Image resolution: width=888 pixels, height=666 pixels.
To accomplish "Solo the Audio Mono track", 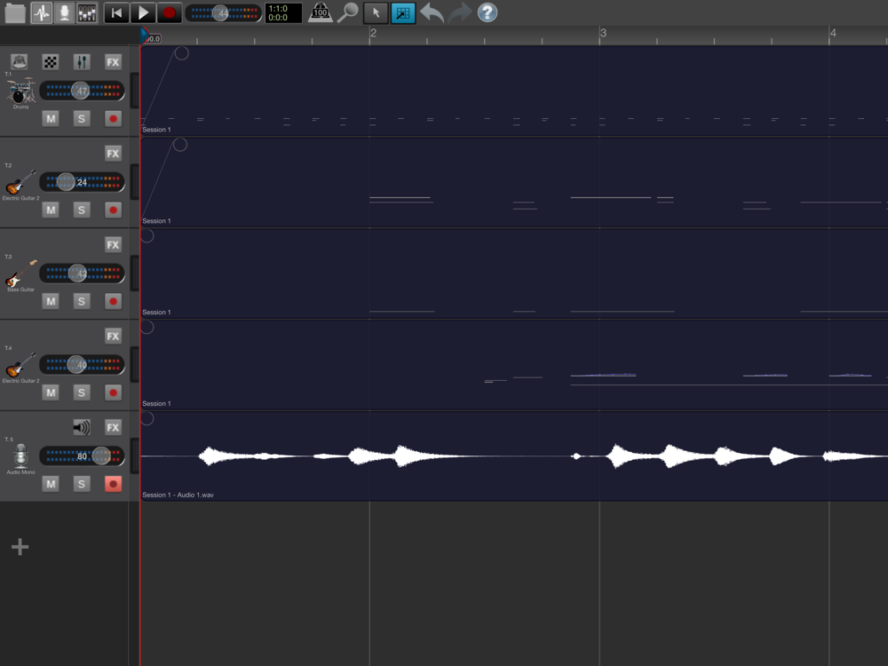I will (82, 484).
